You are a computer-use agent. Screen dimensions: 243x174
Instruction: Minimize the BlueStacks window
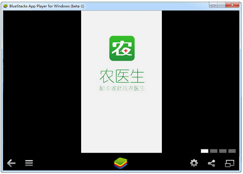(x=213, y=5)
